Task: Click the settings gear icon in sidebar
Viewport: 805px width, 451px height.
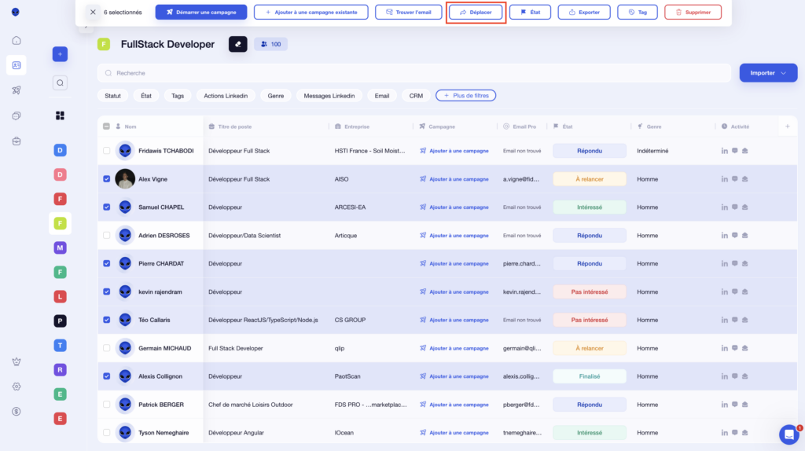Action: 17,387
